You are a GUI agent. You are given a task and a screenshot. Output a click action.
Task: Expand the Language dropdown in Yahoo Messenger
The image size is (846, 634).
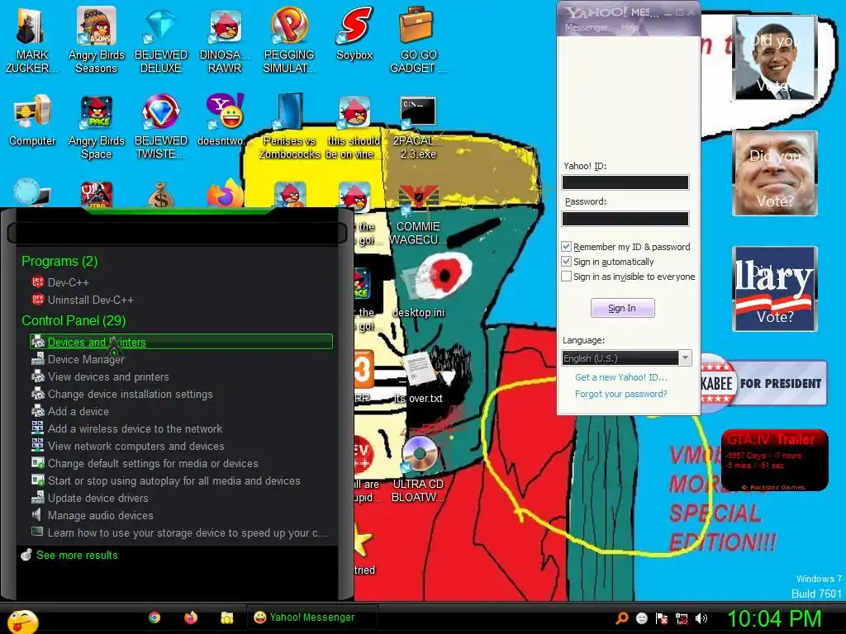685,358
